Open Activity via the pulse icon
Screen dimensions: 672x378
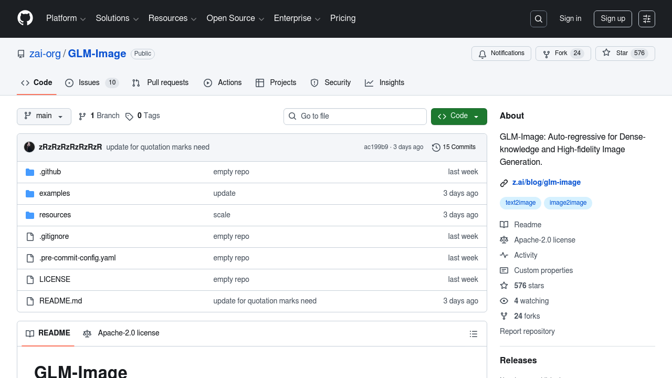tap(504, 255)
